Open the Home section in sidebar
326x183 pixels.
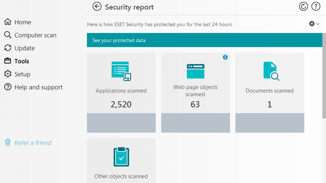[22, 22]
